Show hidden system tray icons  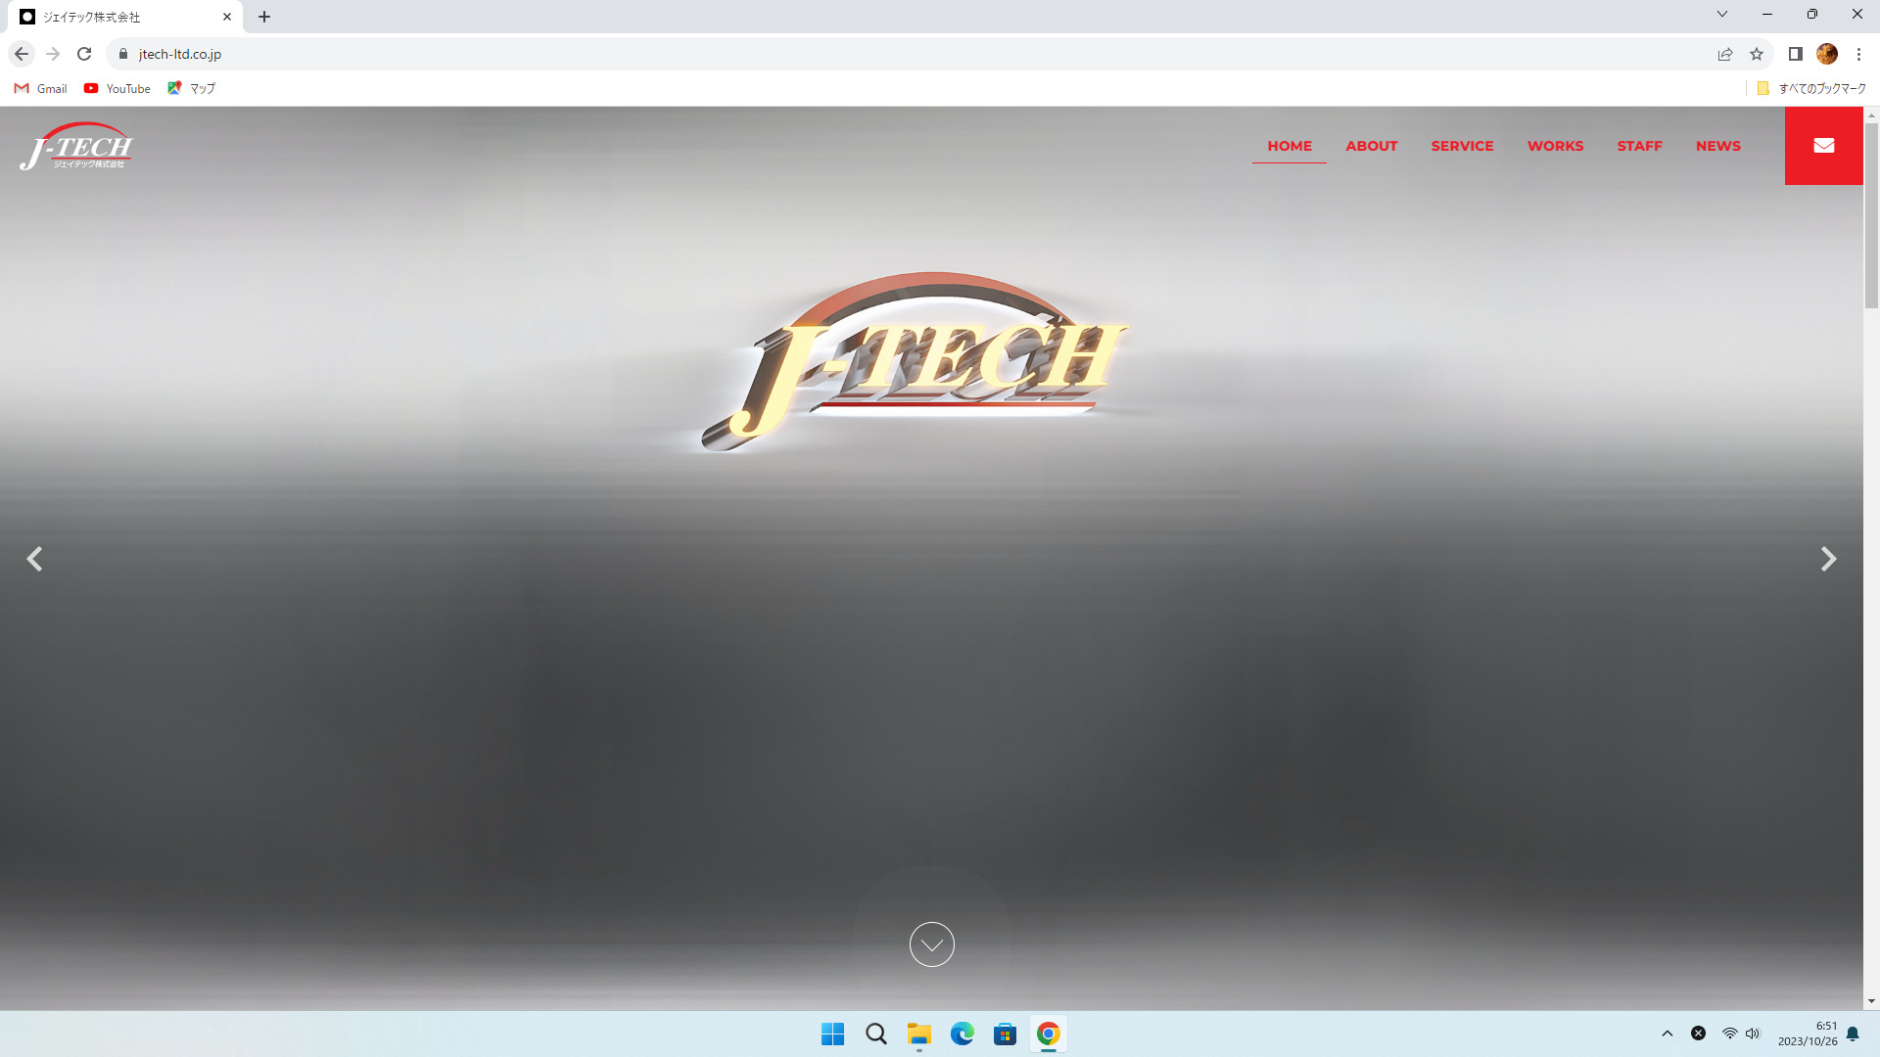[x=1667, y=1034]
